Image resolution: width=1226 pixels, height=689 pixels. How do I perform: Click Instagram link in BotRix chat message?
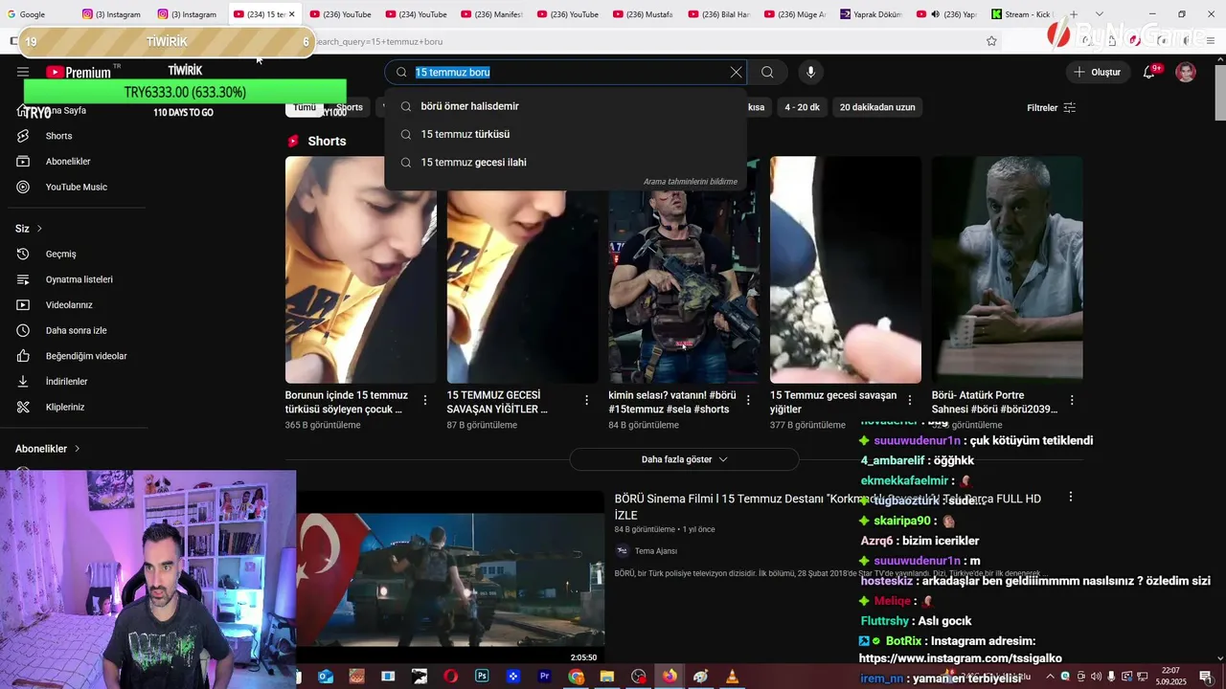pos(960,658)
